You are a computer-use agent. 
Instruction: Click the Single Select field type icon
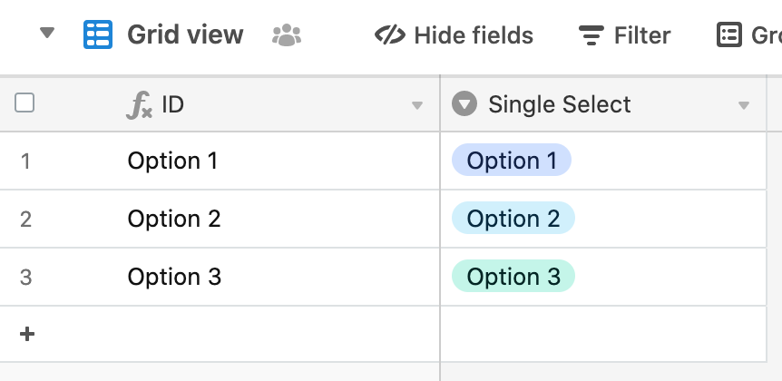464,103
